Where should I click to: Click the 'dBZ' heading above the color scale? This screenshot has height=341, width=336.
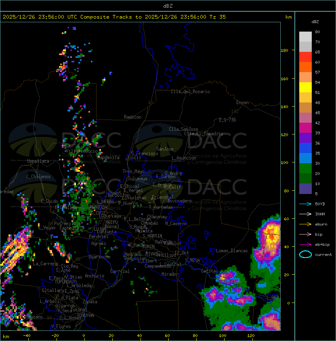(315, 22)
